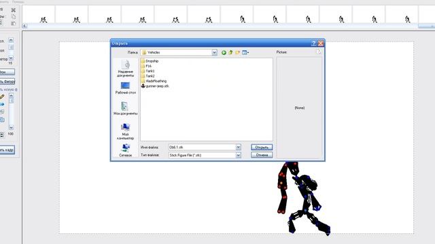435x244 pixels.
Task: Click down arrow of the figure size scrollbar above 100
Action: [x=11, y=127]
